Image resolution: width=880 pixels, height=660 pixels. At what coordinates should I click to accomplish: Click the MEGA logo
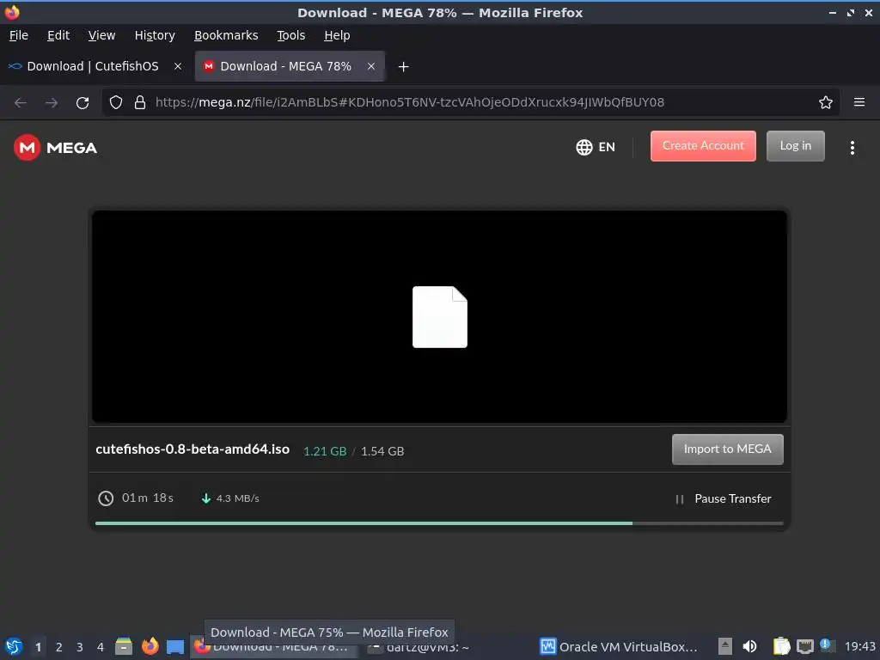click(x=56, y=148)
